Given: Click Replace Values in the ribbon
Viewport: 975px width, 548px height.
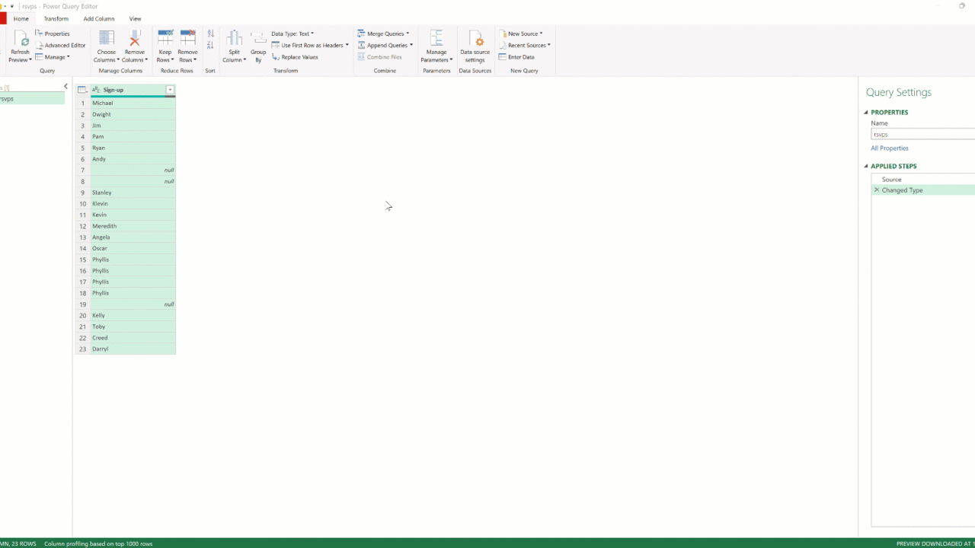Looking at the screenshot, I should tap(295, 57).
